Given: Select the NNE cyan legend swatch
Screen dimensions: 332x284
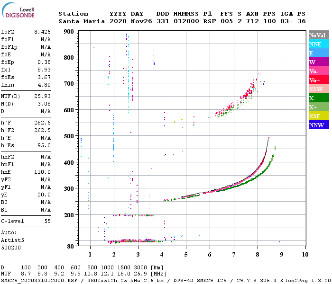Looking at the screenshot, I should point(319,44).
